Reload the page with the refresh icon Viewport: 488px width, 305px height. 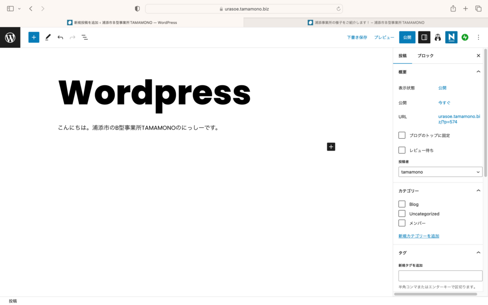click(338, 9)
